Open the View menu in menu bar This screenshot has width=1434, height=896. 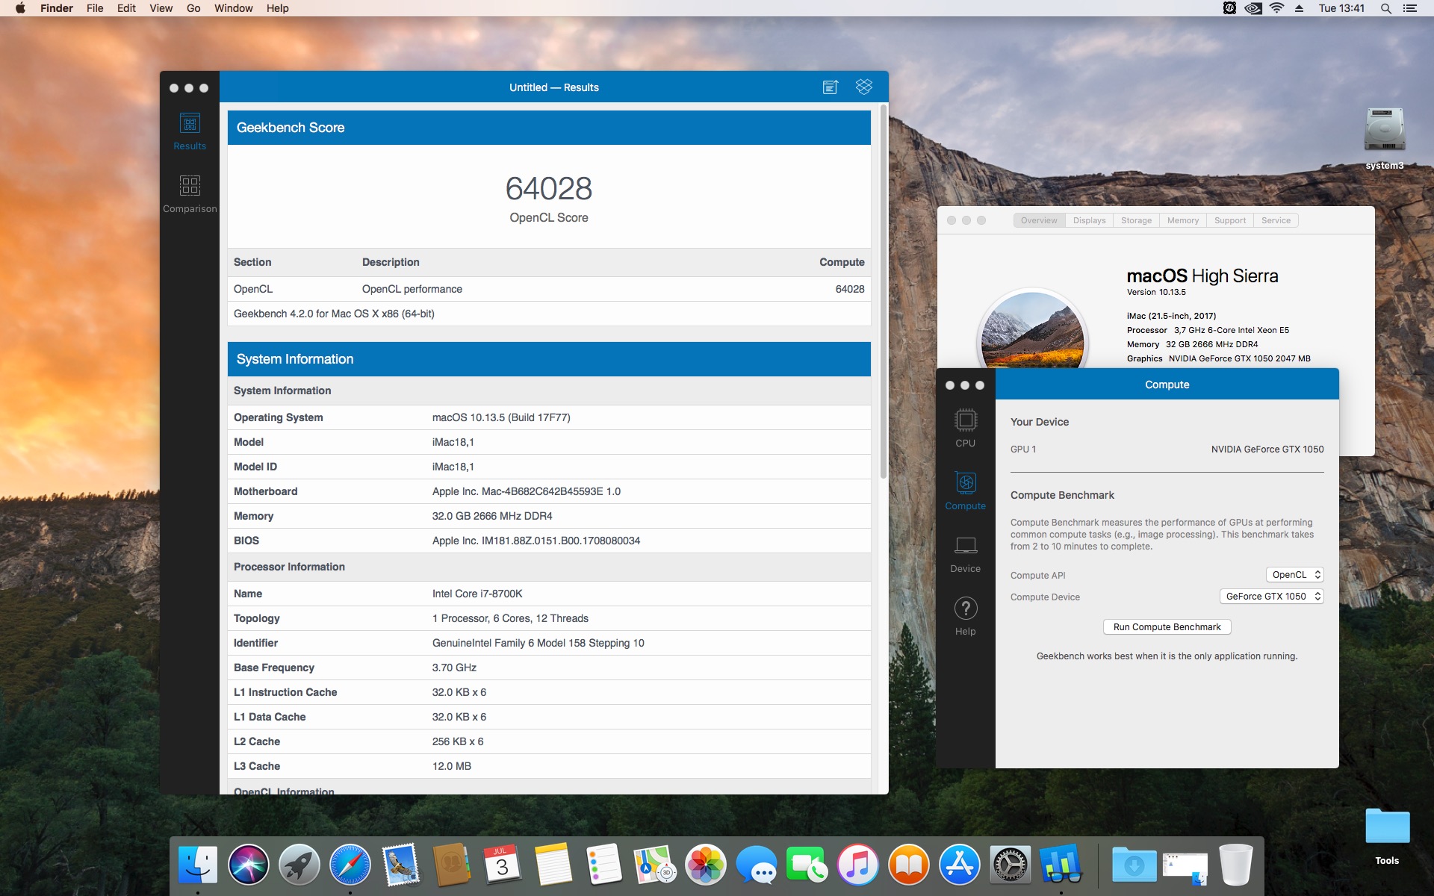coord(161,8)
